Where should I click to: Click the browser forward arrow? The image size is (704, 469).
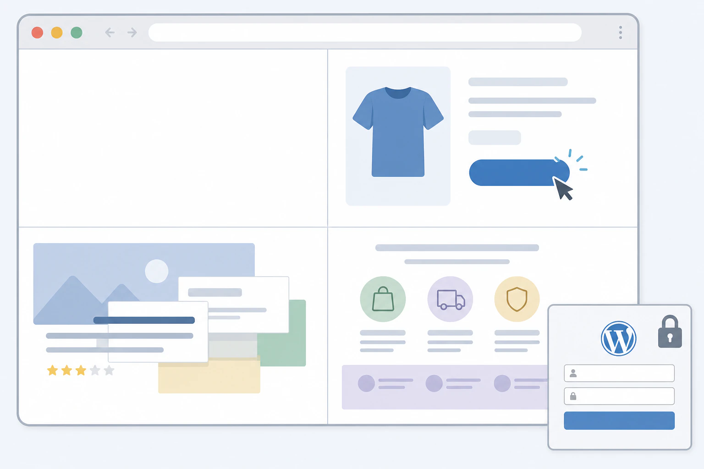click(132, 33)
